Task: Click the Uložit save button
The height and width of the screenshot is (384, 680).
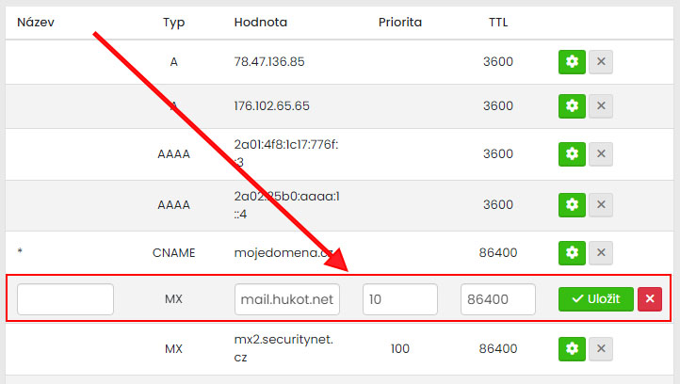Action: point(595,299)
